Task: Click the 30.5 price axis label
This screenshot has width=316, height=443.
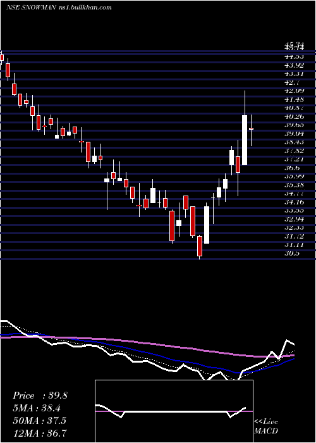Action: click(x=292, y=253)
